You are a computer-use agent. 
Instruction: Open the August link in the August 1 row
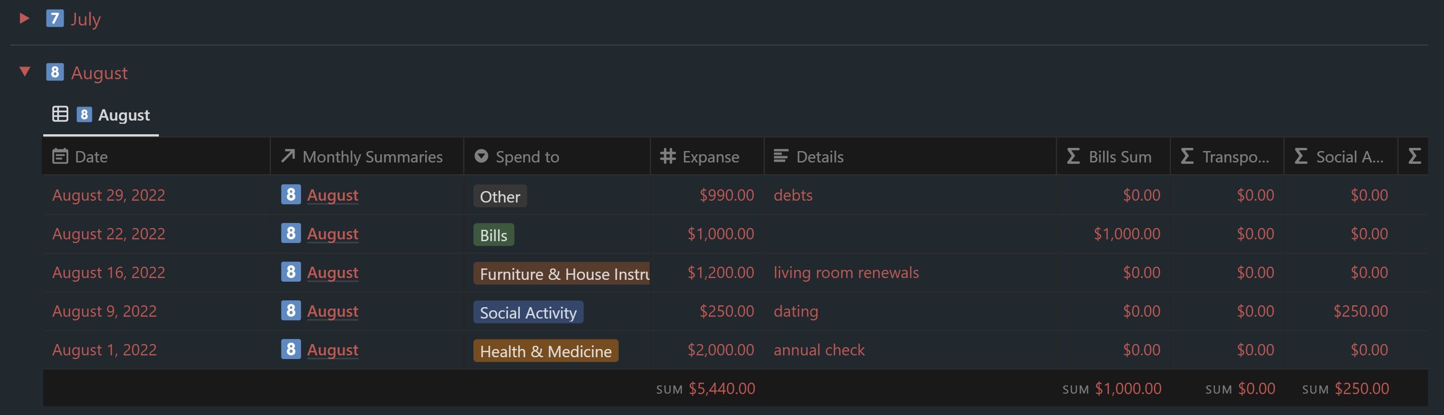pyautogui.click(x=332, y=349)
